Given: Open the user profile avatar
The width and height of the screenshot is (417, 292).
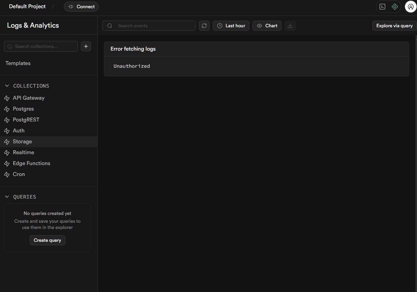Looking at the screenshot, I should tap(411, 7).
